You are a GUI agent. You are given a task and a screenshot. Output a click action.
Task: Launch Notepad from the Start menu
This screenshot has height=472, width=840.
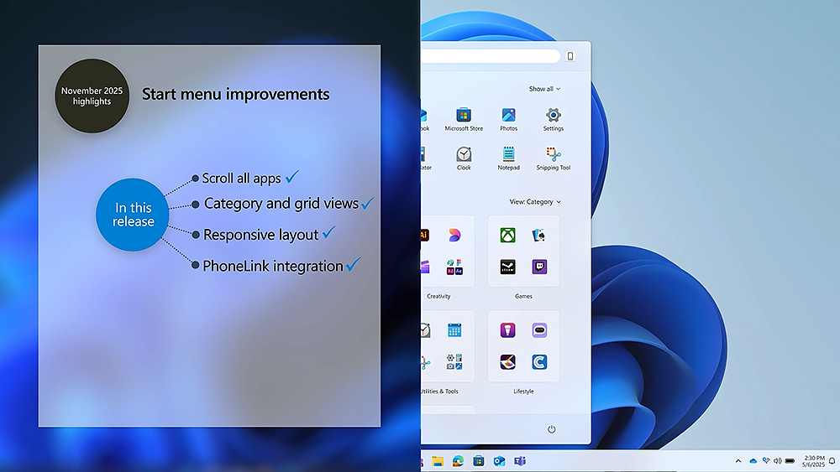click(508, 155)
